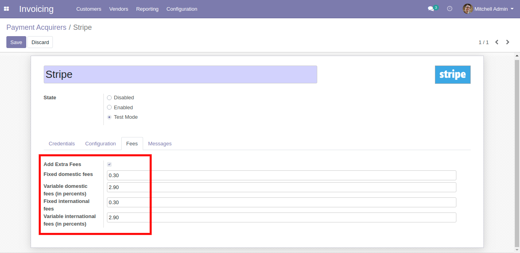Select the Test Mode state option
Image resolution: width=520 pixels, height=253 pixels.
pyautogui.click(x=109, y=117)
